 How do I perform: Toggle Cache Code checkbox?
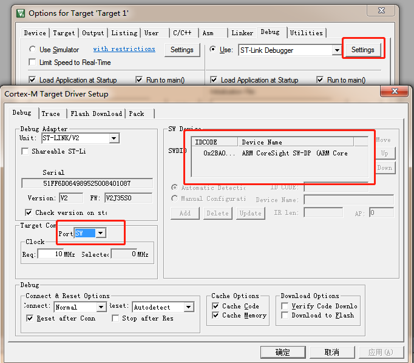215,306
